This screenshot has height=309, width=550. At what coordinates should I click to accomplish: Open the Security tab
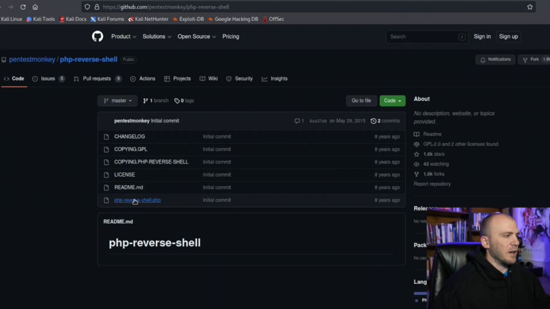[240, 79]
